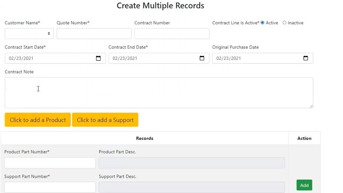Click the Quote Number input field
Image resolution: width=343 pixels, height=193 pixels.
point(94,34)
